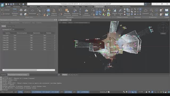
Task: Click the Open folder icon in quick access
Action: 8,4
